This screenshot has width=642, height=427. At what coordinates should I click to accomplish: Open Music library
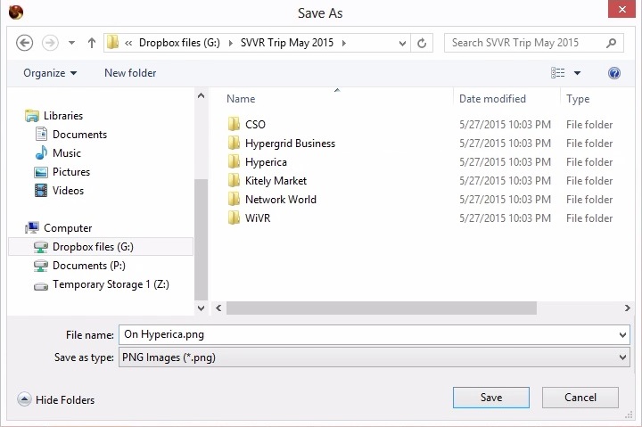click(58, 153)
